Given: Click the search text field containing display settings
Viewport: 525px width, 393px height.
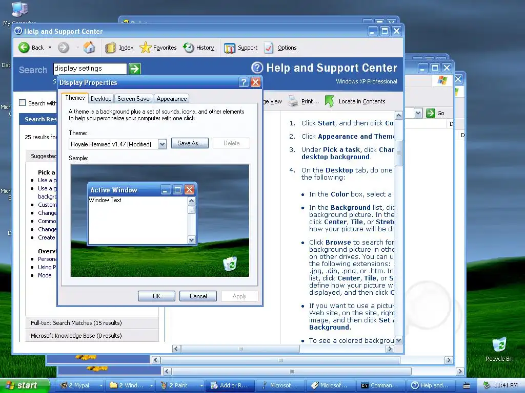Looking at the screenshot, I should [90, 69].
